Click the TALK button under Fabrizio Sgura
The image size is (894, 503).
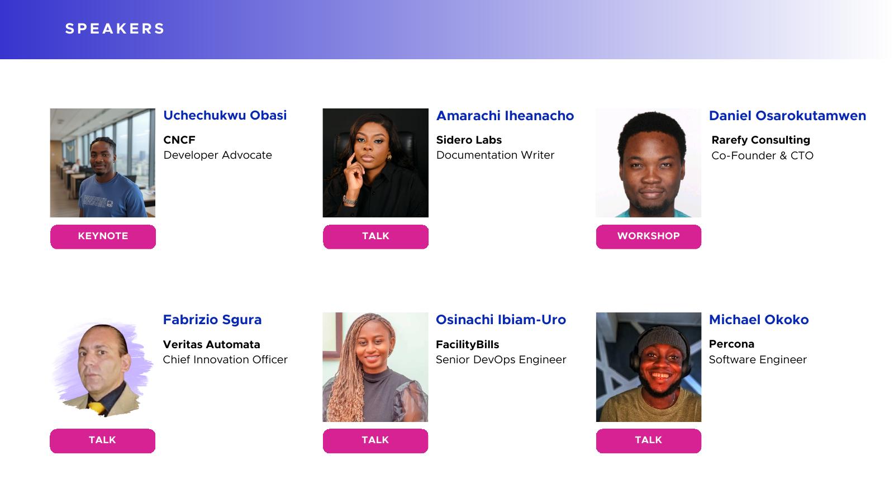[102, 440]
